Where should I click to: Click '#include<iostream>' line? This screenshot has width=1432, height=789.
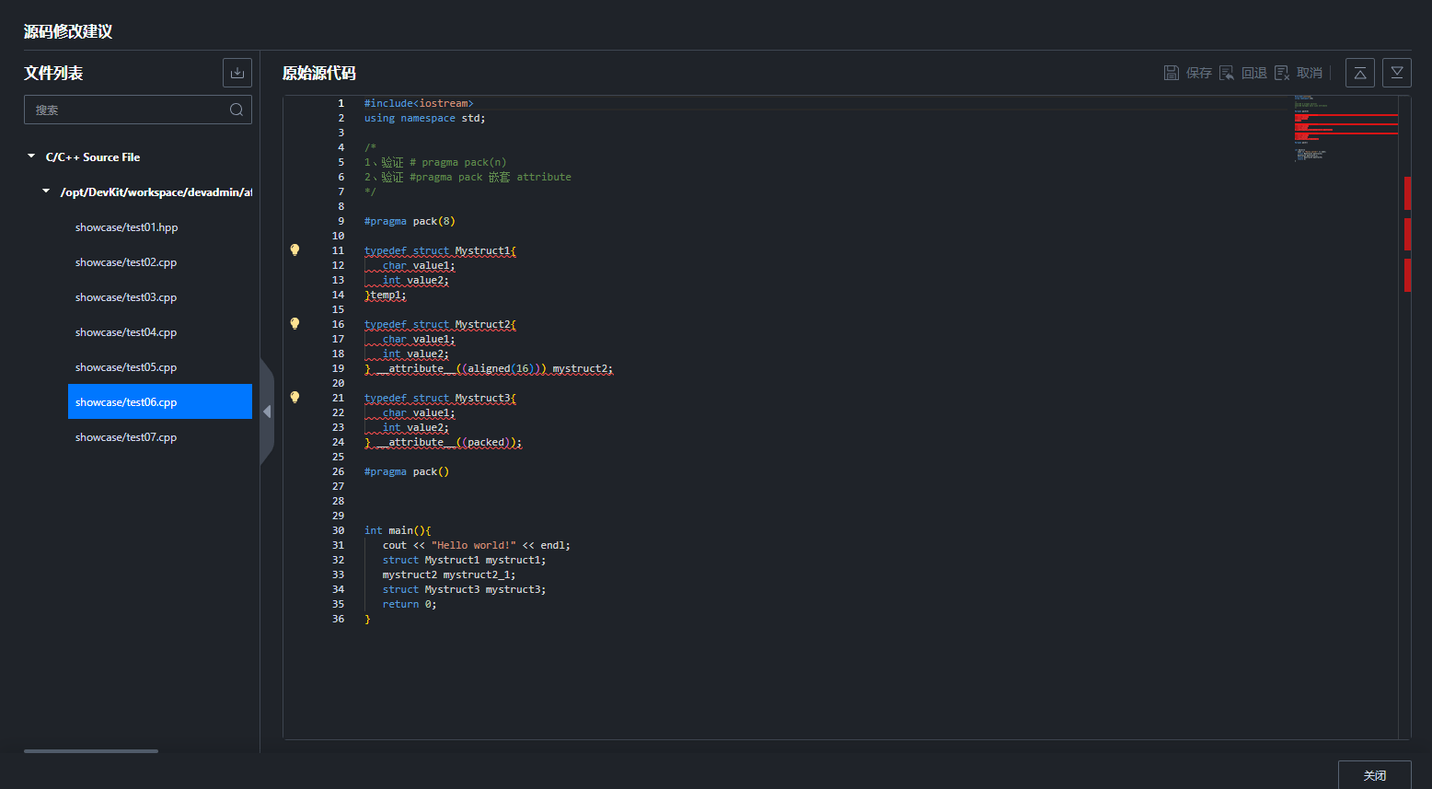[419, 103]
